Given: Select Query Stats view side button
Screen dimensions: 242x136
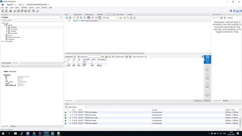Looking at the screenshot, I should [208, 85].
